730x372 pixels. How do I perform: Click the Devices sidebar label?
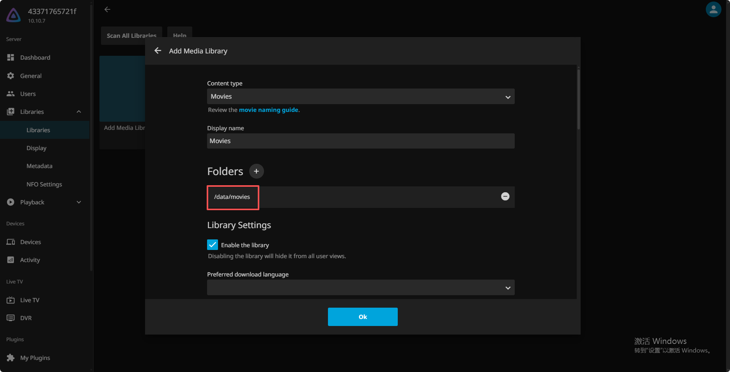[x=30, y=242]
